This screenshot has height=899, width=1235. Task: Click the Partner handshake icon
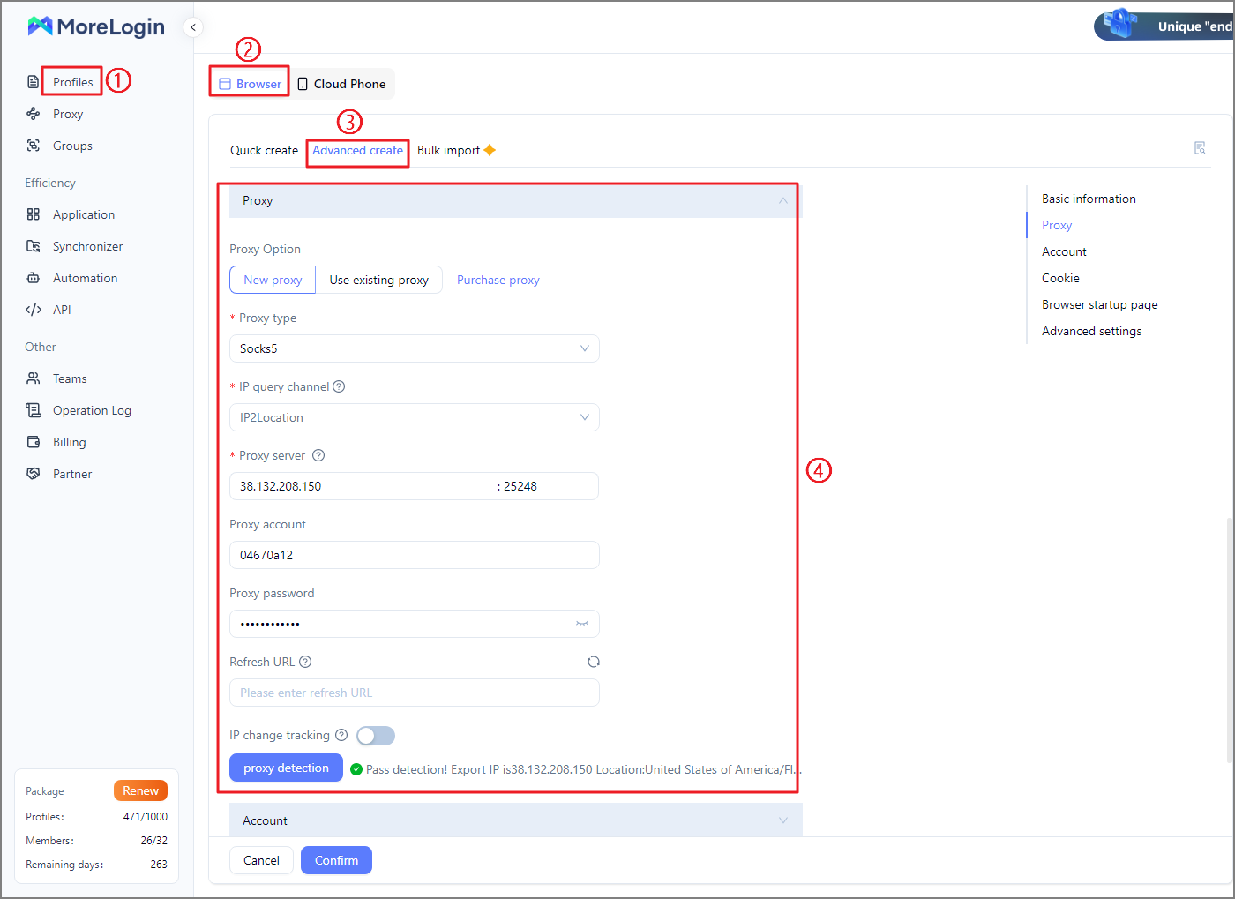(33, 474)
